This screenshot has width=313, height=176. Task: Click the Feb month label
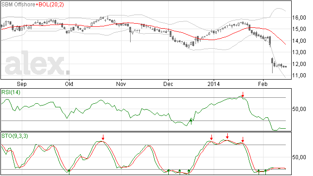263,84
